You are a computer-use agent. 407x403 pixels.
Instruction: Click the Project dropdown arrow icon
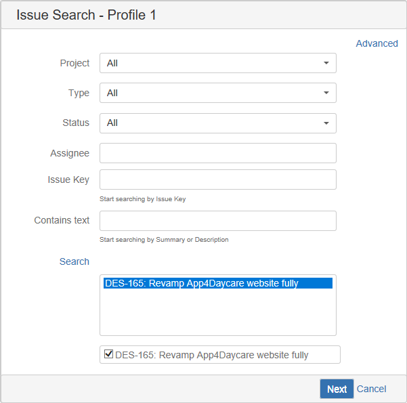pyautogui.click(x=326, y=63)
